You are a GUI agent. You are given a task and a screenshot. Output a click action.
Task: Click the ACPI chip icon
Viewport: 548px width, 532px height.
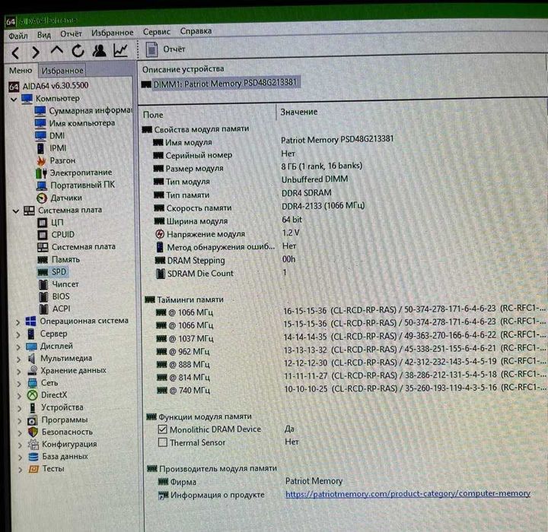43,309
